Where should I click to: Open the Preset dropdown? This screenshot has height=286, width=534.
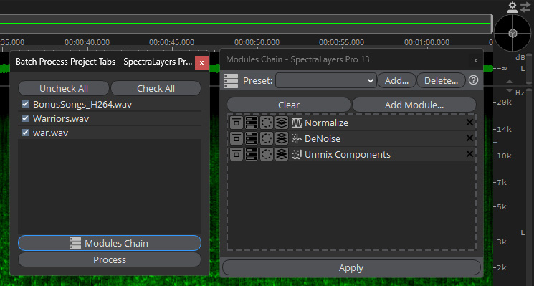click(326, 81)
